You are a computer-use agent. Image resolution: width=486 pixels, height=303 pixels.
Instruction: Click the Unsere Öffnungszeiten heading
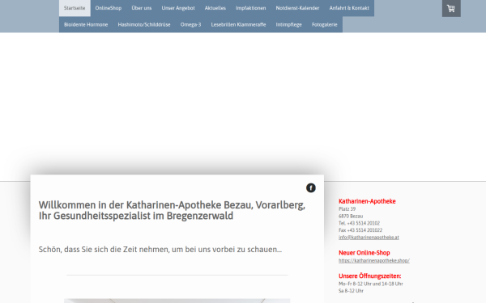click(370, 276)
